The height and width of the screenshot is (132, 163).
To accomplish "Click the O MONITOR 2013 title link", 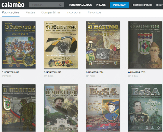I will click(137, 72).
